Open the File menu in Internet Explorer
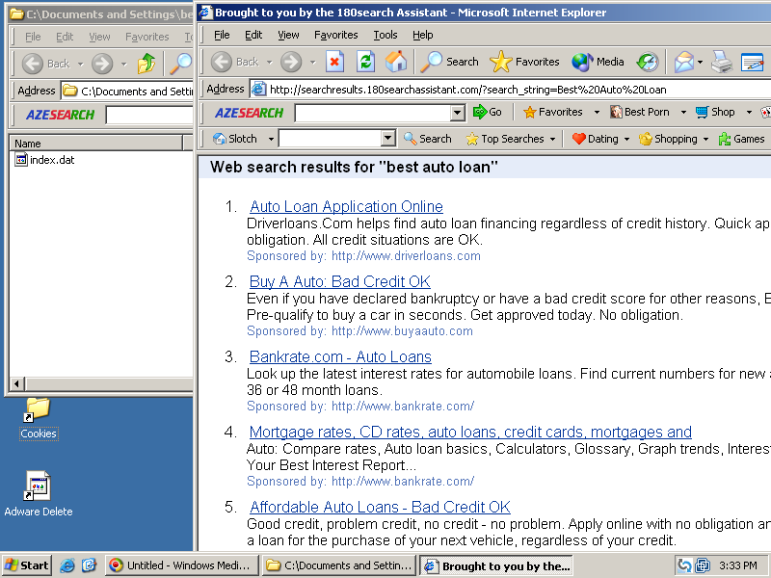Image resolution: width=771 pixels, height=578 pixels. (222, 35)
